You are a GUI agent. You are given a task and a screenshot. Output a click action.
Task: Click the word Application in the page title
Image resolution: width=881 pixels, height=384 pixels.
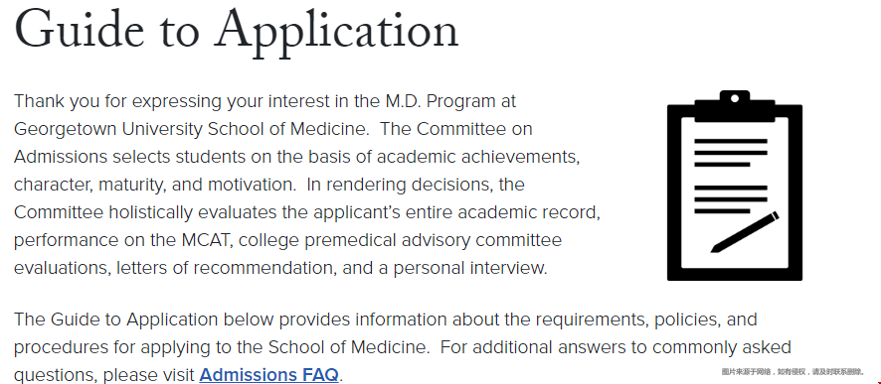pyautogui.click(x=337, y=31)
